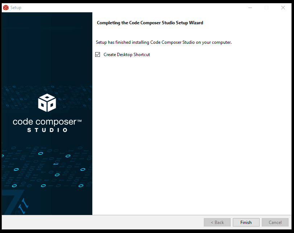Screen dimensions: 294x233
Task: Close the Setup wizard window
Action: coord(283,8)
